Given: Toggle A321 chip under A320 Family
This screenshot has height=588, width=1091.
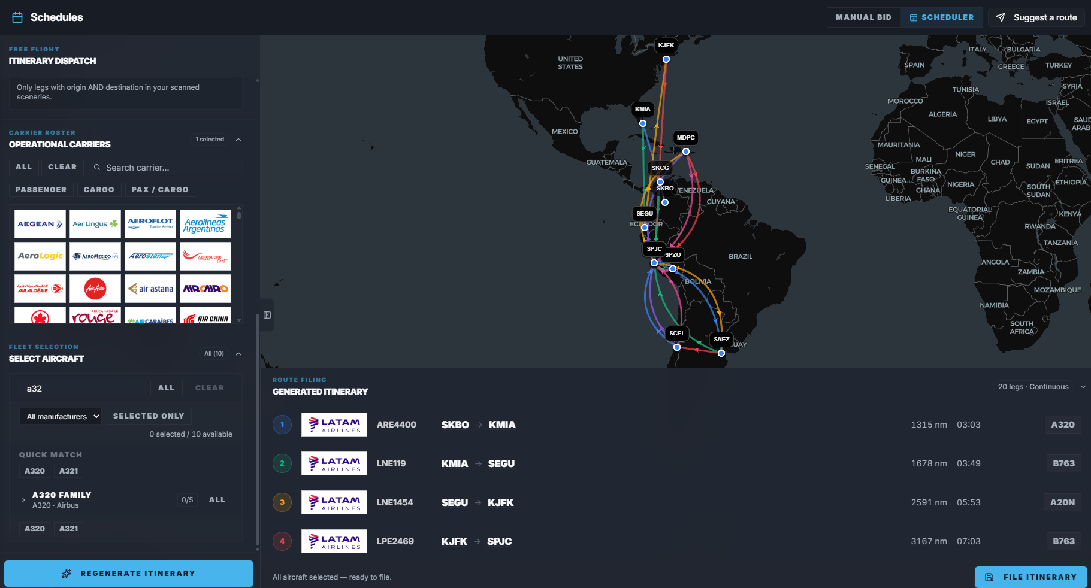Looking at the screenshot, I should pos(69,529).
